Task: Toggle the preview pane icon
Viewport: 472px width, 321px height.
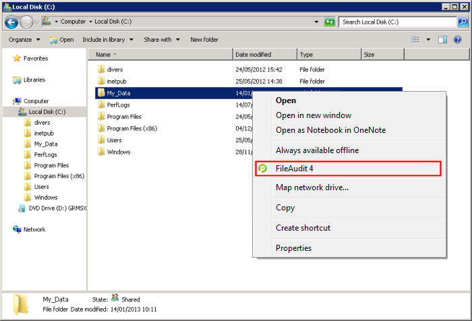Action: pyautogui.click(x=443, y=40)
